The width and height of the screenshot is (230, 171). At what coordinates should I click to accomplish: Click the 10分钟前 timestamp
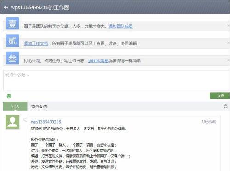coord(209,122)
